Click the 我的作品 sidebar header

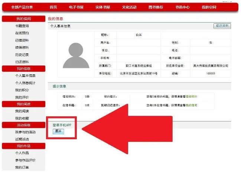click(x=23, y=146)
